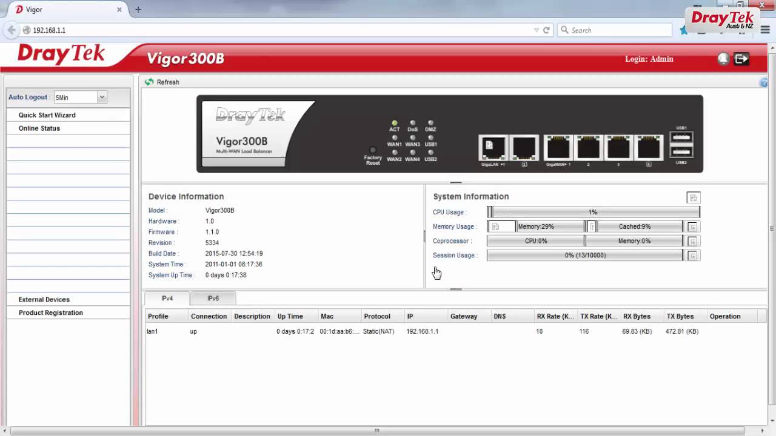The width and height of the screenshot is (776, 436).
Task: Click the Firmware value 1.1.0
Action: coord(212,232)
